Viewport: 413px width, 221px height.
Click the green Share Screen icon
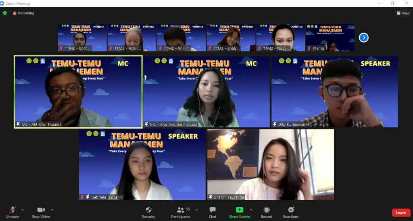click(x=239, y=210)
